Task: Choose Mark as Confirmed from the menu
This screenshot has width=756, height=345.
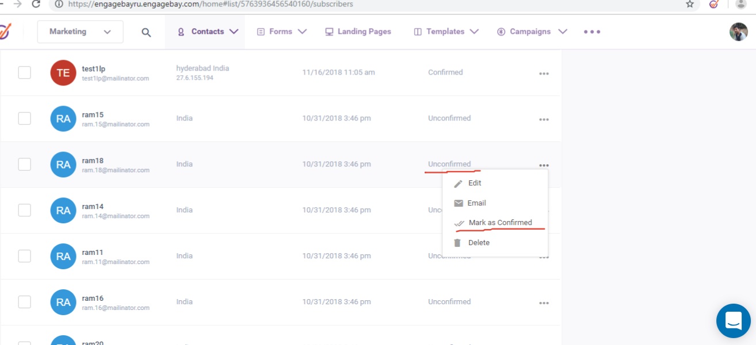Action: pos(499,223)
